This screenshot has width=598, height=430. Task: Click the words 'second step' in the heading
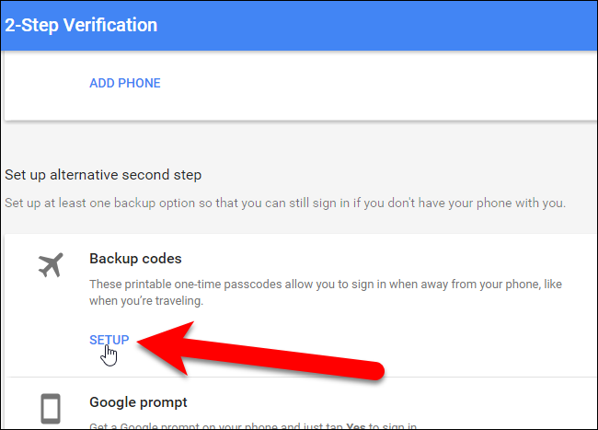167,174
